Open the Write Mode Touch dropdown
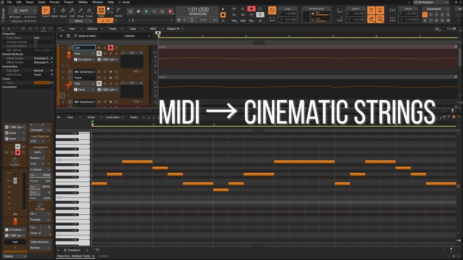463x260 pixels. click(43, 75)
